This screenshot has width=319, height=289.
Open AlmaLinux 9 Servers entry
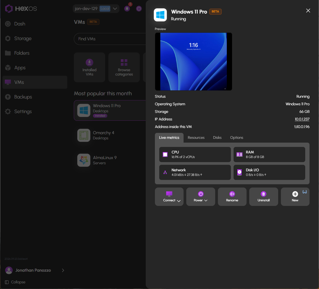click(x=110, y=160)
